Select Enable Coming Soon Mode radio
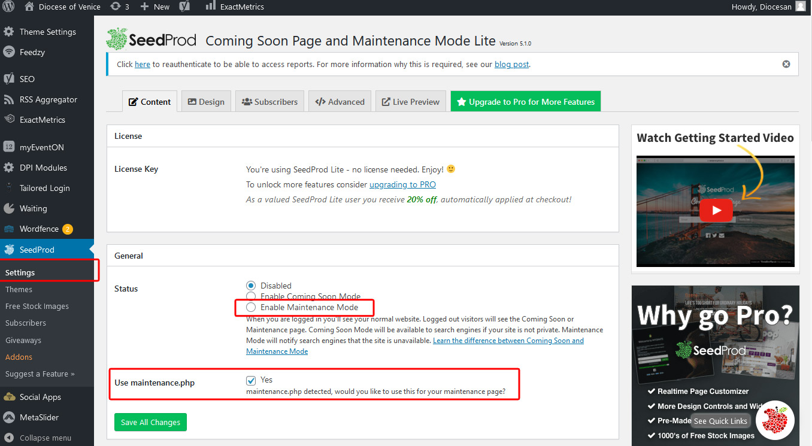The image size is (812, 446). tap(251, 296)
